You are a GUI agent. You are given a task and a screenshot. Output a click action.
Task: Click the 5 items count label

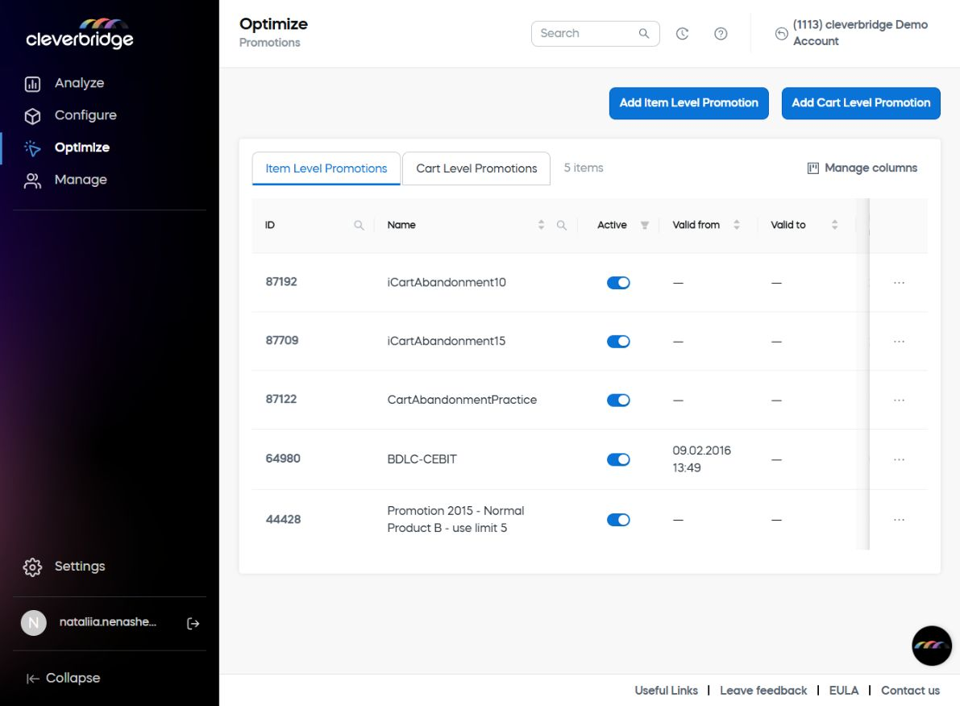pos(584,168)
